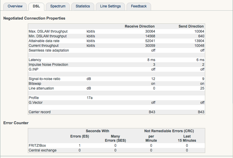This screenshot has width=233, height=158.
Task: Open the Spectrum tab
Action: [x=58, y=6]
